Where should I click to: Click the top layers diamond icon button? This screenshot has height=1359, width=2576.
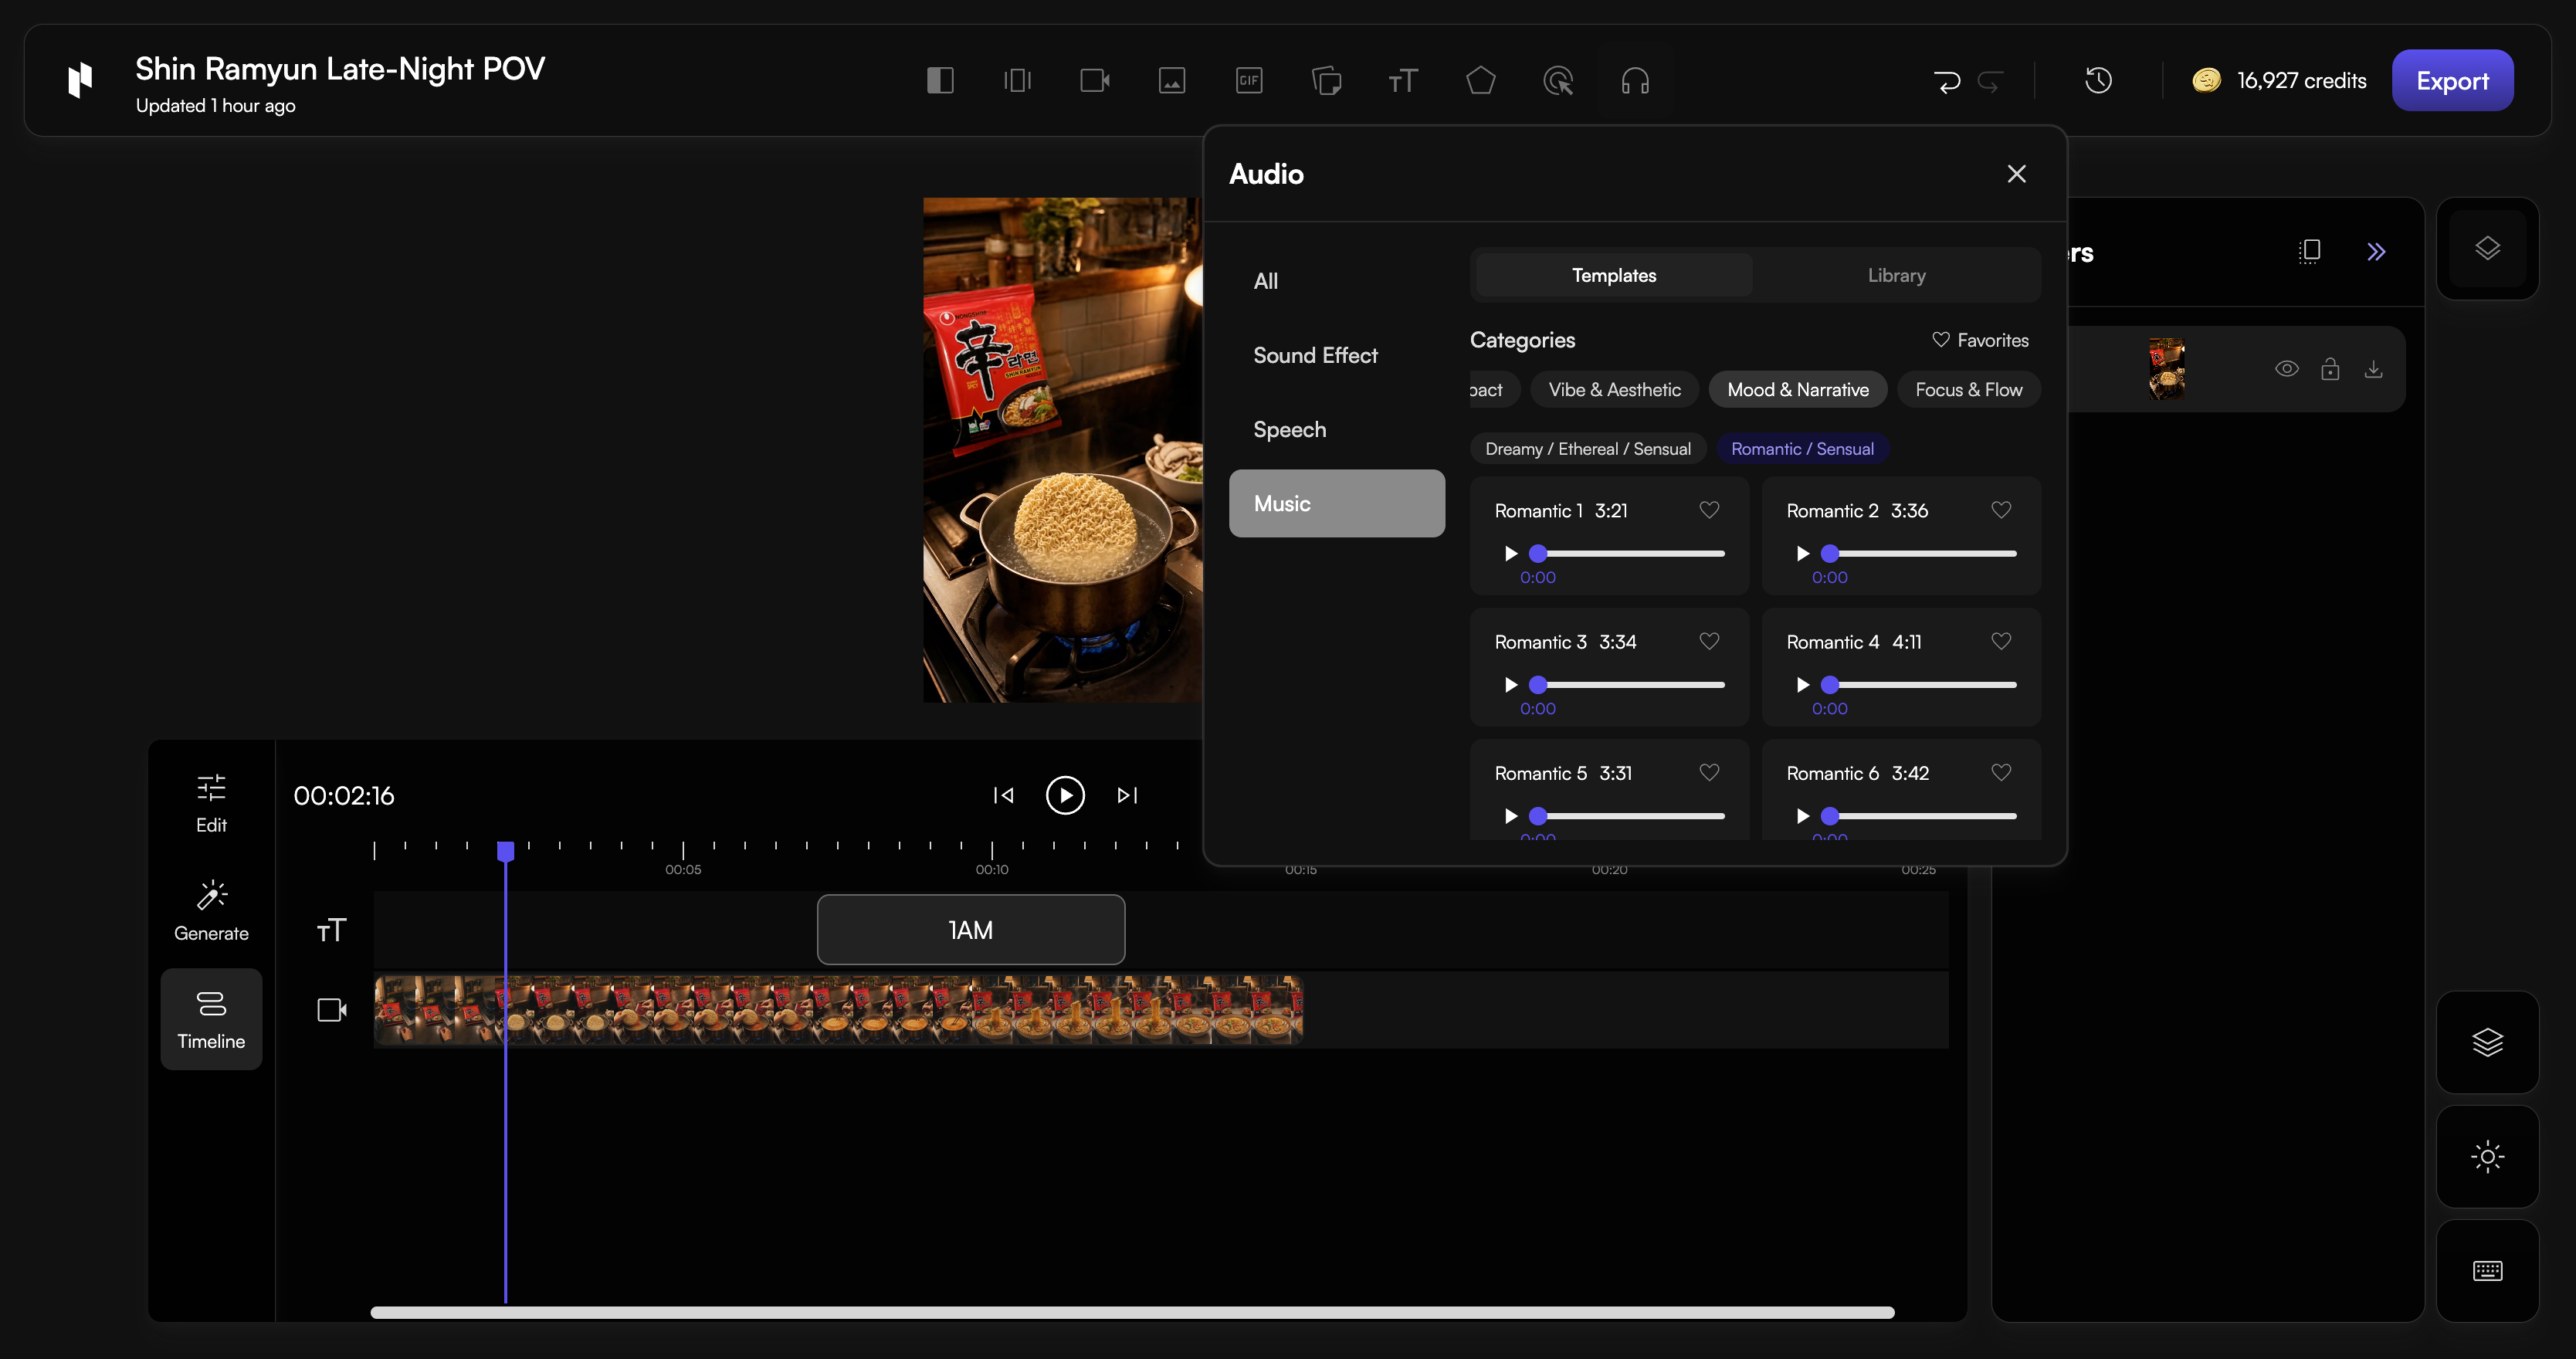tap(2487, 248)
